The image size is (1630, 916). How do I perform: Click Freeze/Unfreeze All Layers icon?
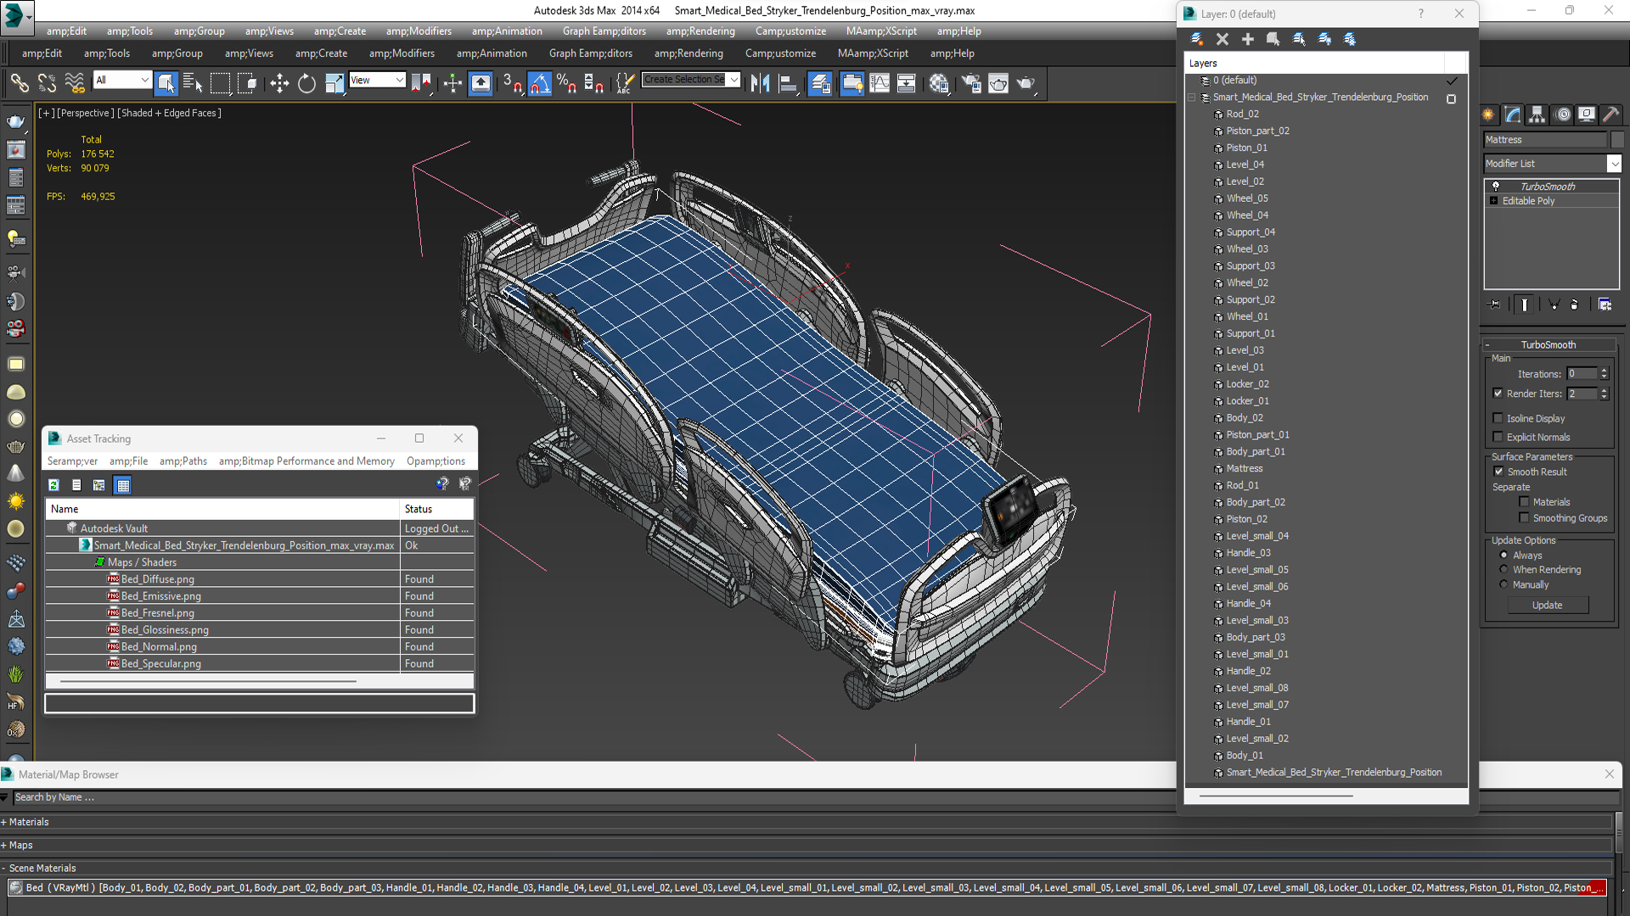pyautogui.click(x=1350, y=39)
